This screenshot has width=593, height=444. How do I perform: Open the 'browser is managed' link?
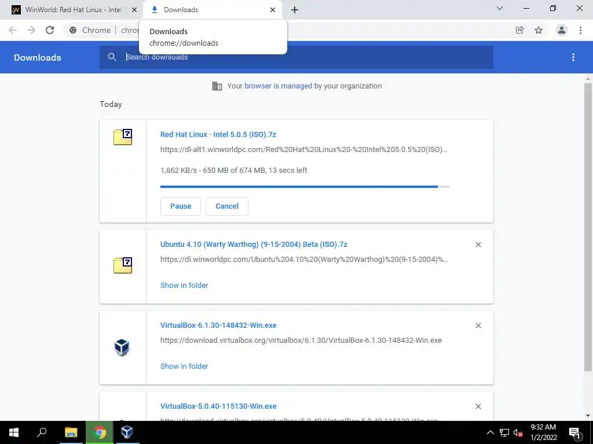(278, 86)
